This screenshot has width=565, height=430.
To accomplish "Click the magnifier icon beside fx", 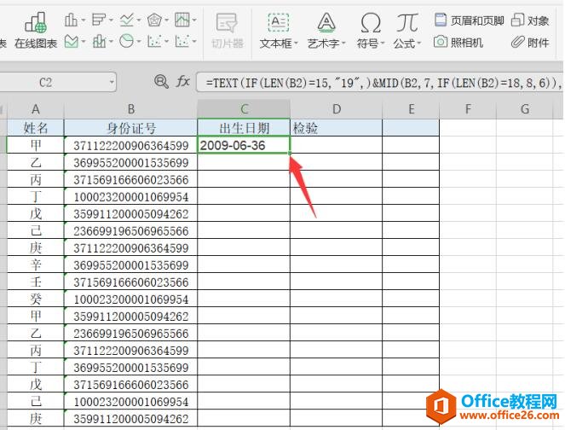I will (161, 82).
